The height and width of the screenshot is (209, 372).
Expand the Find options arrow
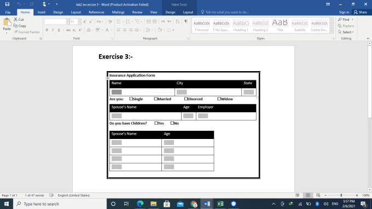point(352,20)
